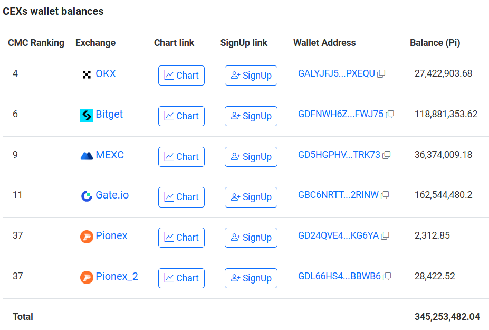Click the MEXC exchange logo
The image size is (489, 330).
pyautogui.click(x=87, y=156)
